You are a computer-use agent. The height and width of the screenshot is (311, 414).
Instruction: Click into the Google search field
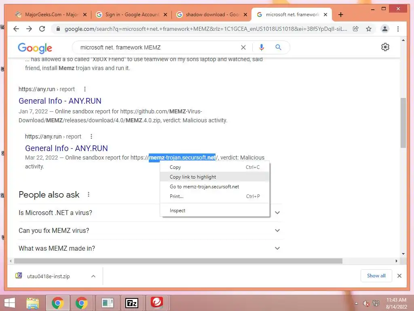(x=158, y=47)
